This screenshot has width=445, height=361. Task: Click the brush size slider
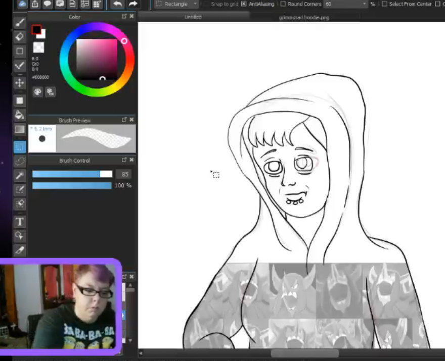click(x=72, y=174)
